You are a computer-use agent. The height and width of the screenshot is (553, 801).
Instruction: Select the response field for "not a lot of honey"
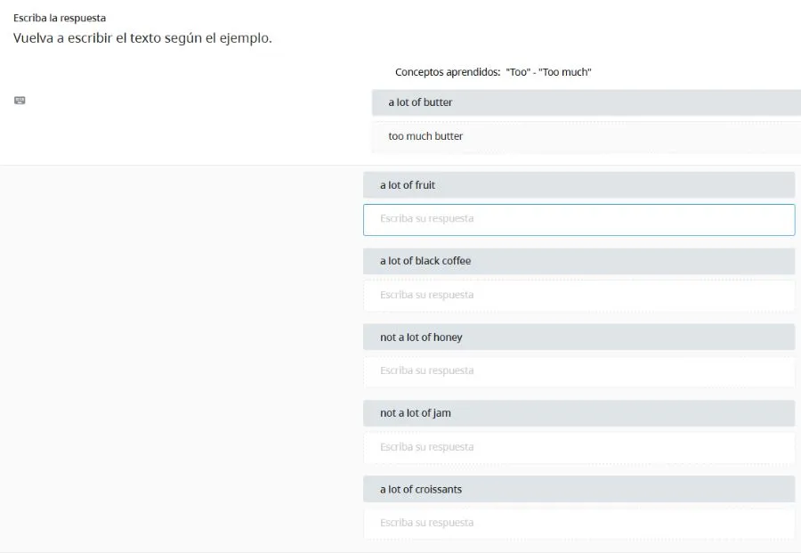578,370
